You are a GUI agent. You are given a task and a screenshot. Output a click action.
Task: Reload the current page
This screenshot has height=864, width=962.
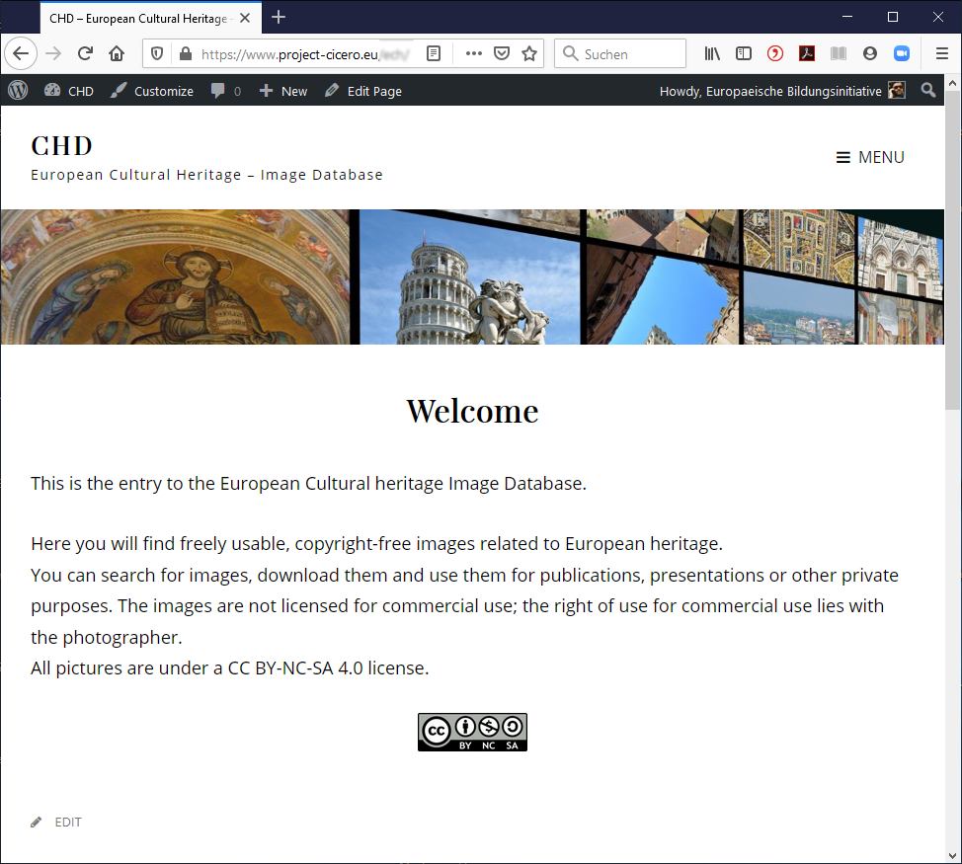tap(85, 54)
